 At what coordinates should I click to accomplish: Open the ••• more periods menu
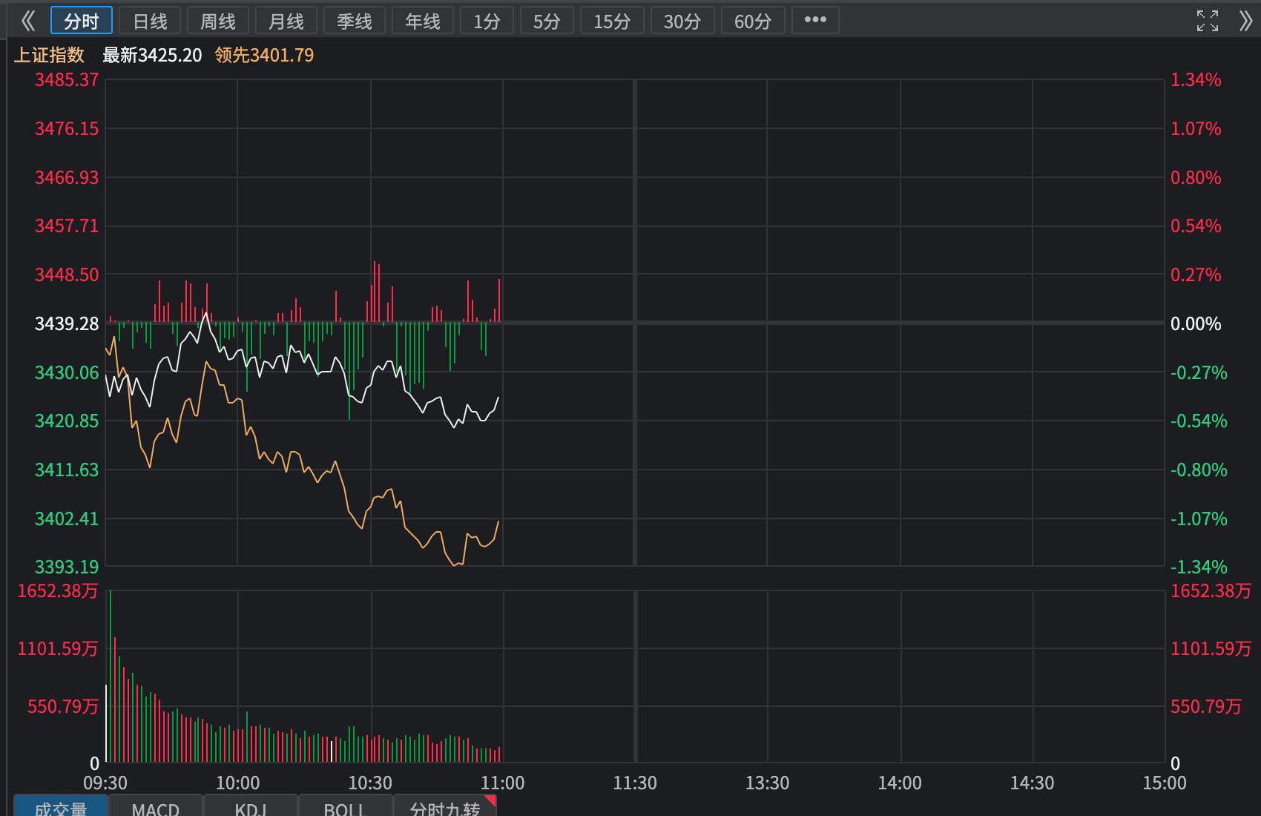(815, 20)
